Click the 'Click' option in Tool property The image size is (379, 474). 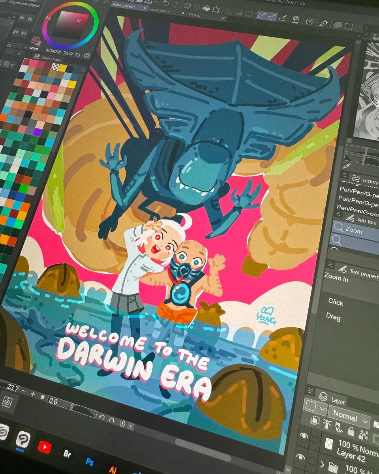(x=336, y=302)
